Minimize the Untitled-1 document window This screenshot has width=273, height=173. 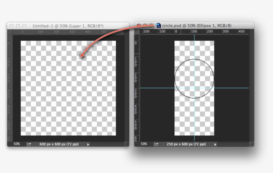click(x=18, y=26)
